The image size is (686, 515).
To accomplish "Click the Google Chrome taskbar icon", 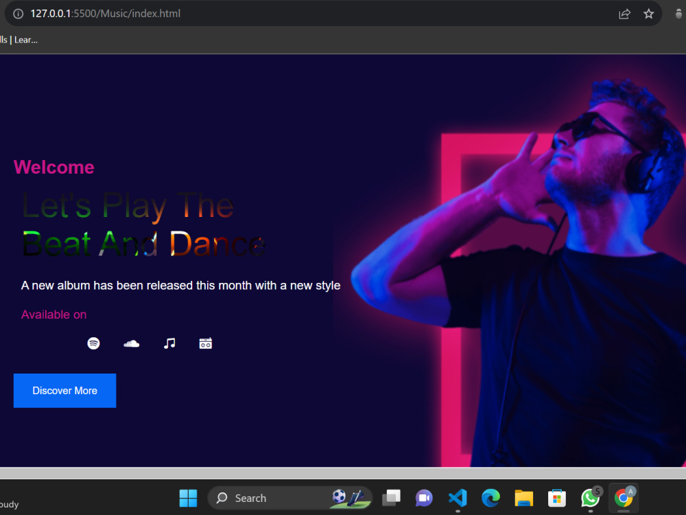I will (x=624, y=498).
